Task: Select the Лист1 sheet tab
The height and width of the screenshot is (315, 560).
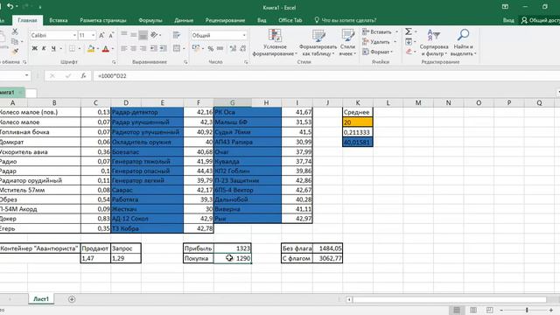Action: click(x=41, y=299)
